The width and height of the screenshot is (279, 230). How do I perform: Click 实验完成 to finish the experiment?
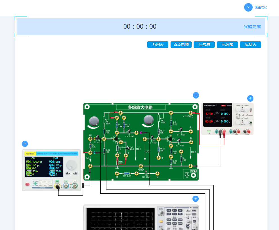[252, 27]
